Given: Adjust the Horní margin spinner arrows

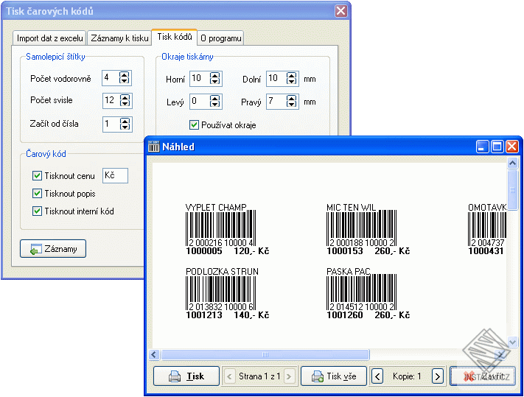Looking at the screenshot, I should (x=214, y=79).
